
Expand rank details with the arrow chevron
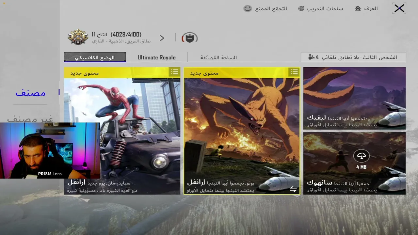pos(162,38)
